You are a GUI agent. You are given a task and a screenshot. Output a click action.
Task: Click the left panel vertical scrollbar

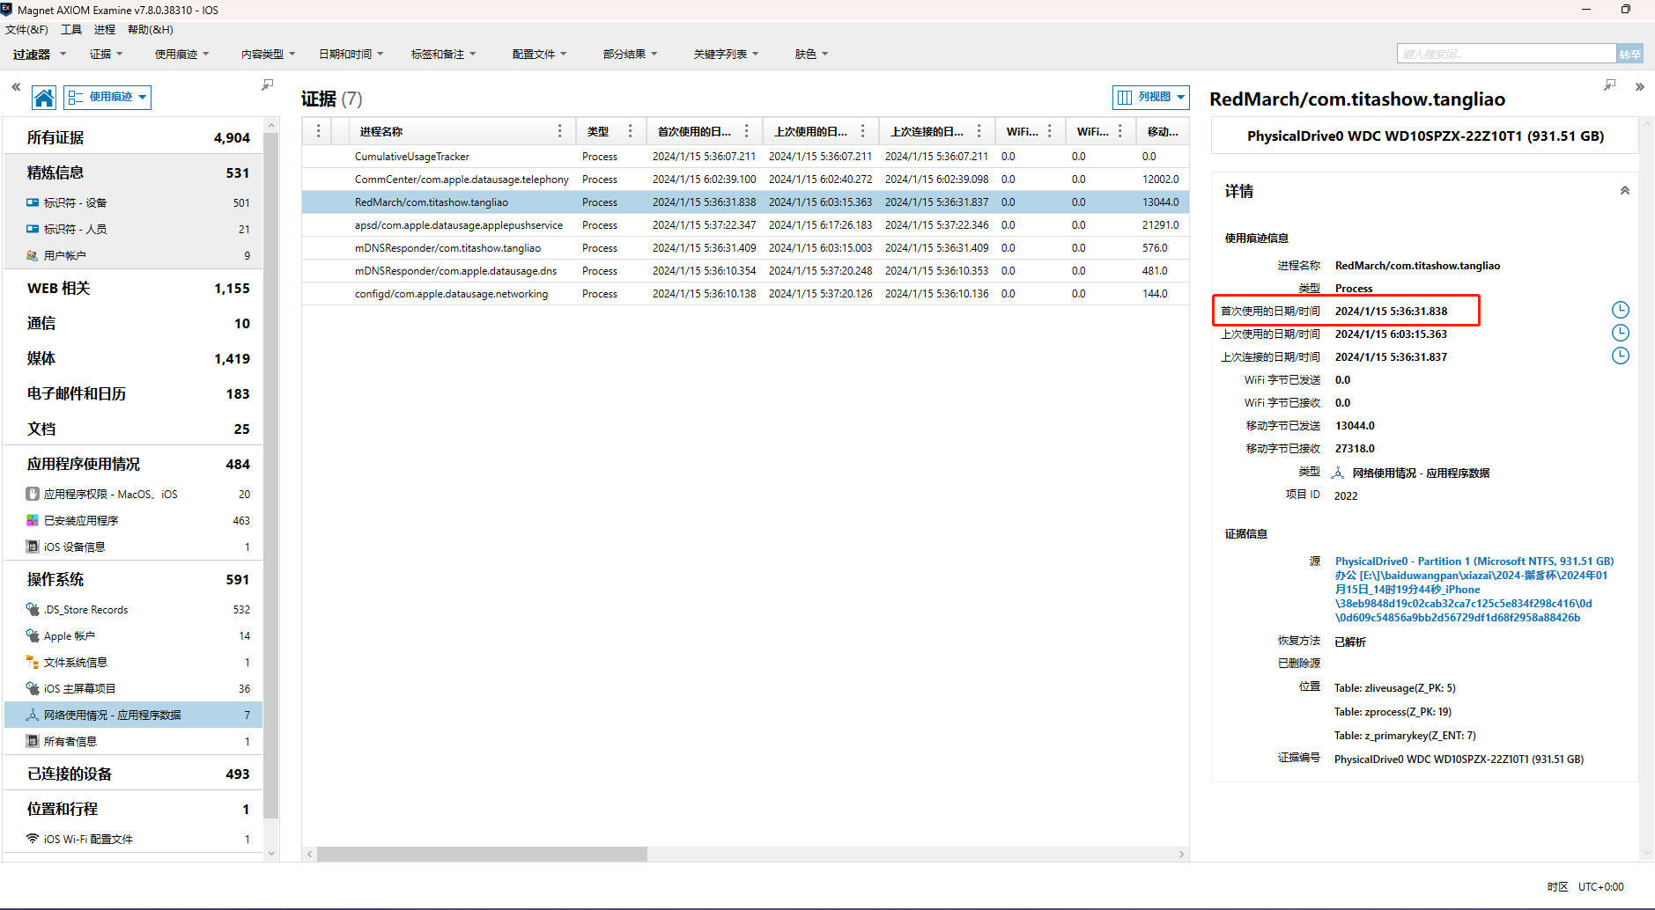click(271, 475)
